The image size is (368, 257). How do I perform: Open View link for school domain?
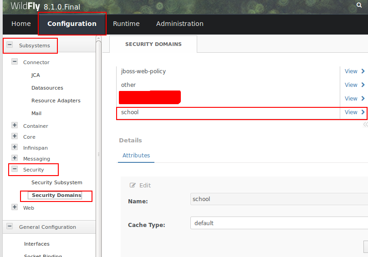click(x=351, y=112)
